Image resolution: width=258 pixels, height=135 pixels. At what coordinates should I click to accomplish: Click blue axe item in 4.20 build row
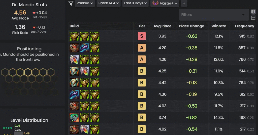coord(84,48)
